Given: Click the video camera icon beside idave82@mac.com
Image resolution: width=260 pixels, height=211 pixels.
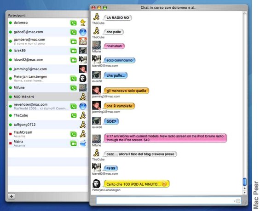Looking at the screenshot, I should [73, 60].
